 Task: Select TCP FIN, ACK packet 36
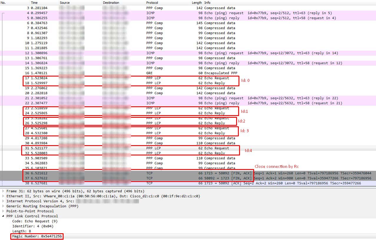click(x=188, y=173)
